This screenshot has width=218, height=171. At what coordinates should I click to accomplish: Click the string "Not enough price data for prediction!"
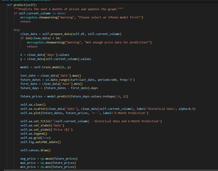click(x=117, y=42)
